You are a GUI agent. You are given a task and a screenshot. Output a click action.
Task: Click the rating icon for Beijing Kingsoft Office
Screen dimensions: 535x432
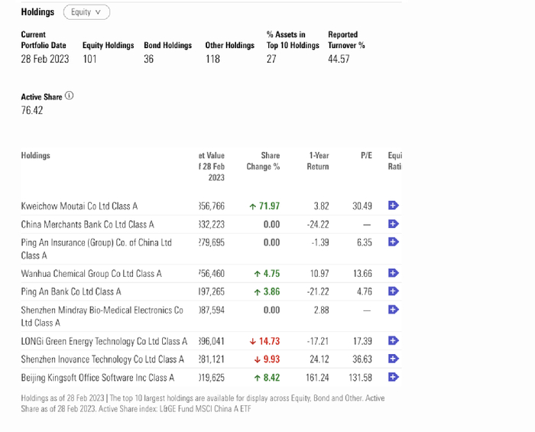coord(394,377)
